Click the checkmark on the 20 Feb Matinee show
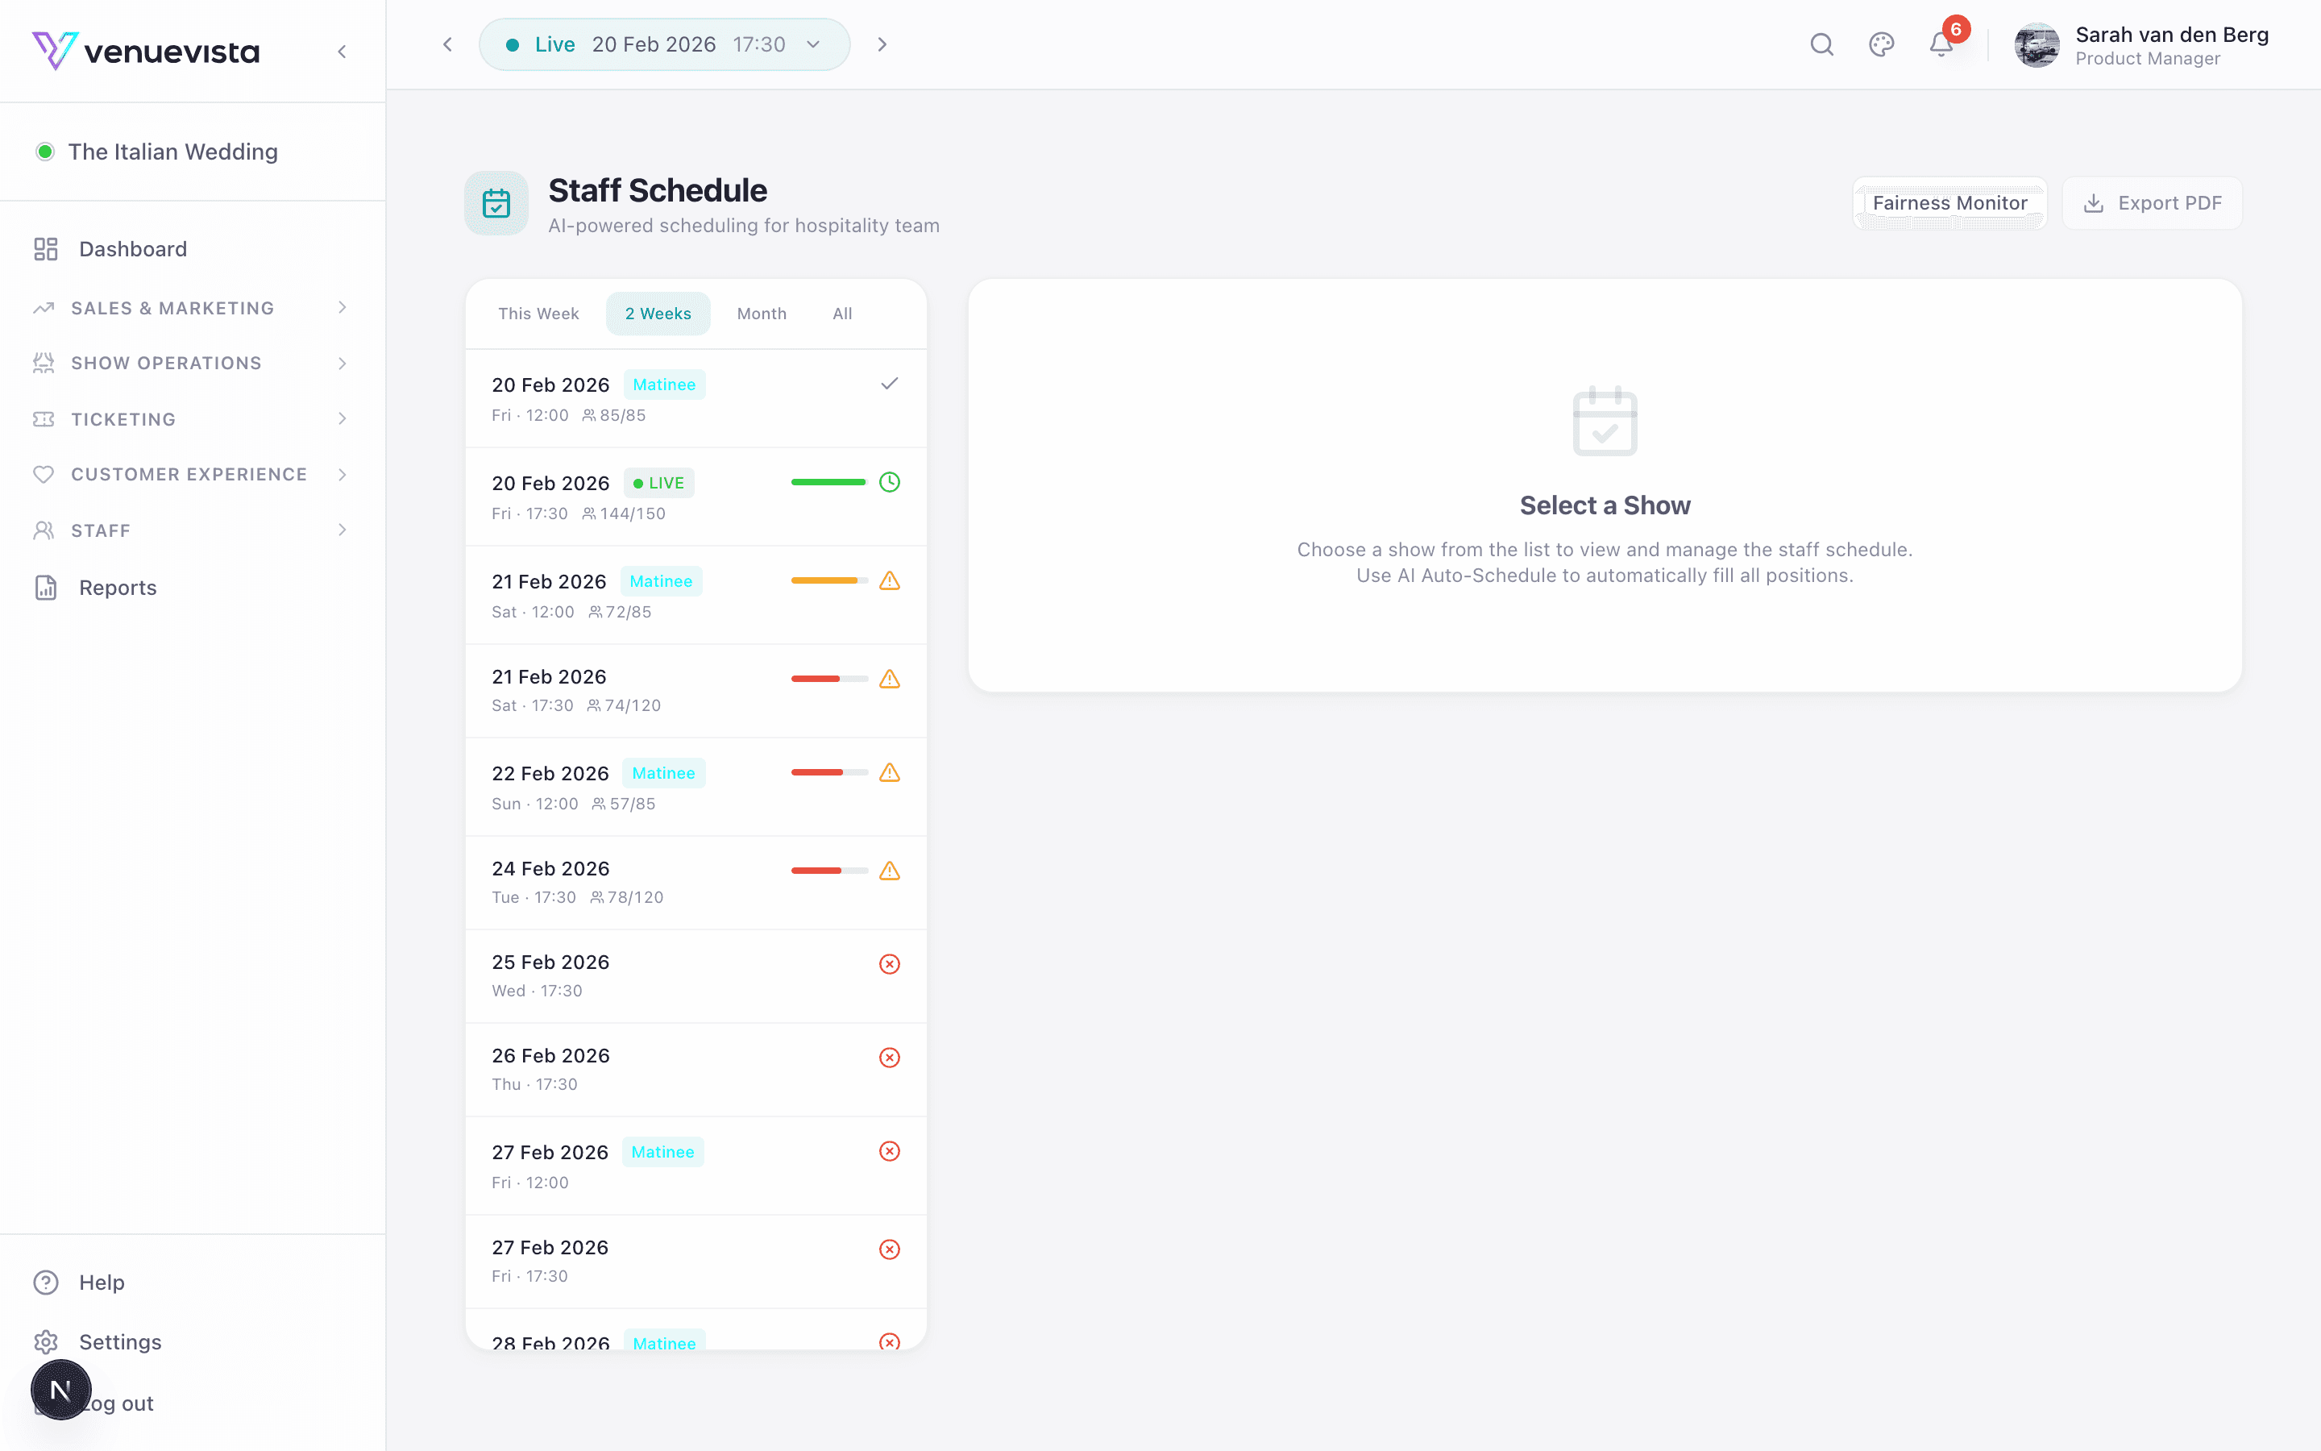This screenshot has height=1451, width=2321. pos(888,384)
